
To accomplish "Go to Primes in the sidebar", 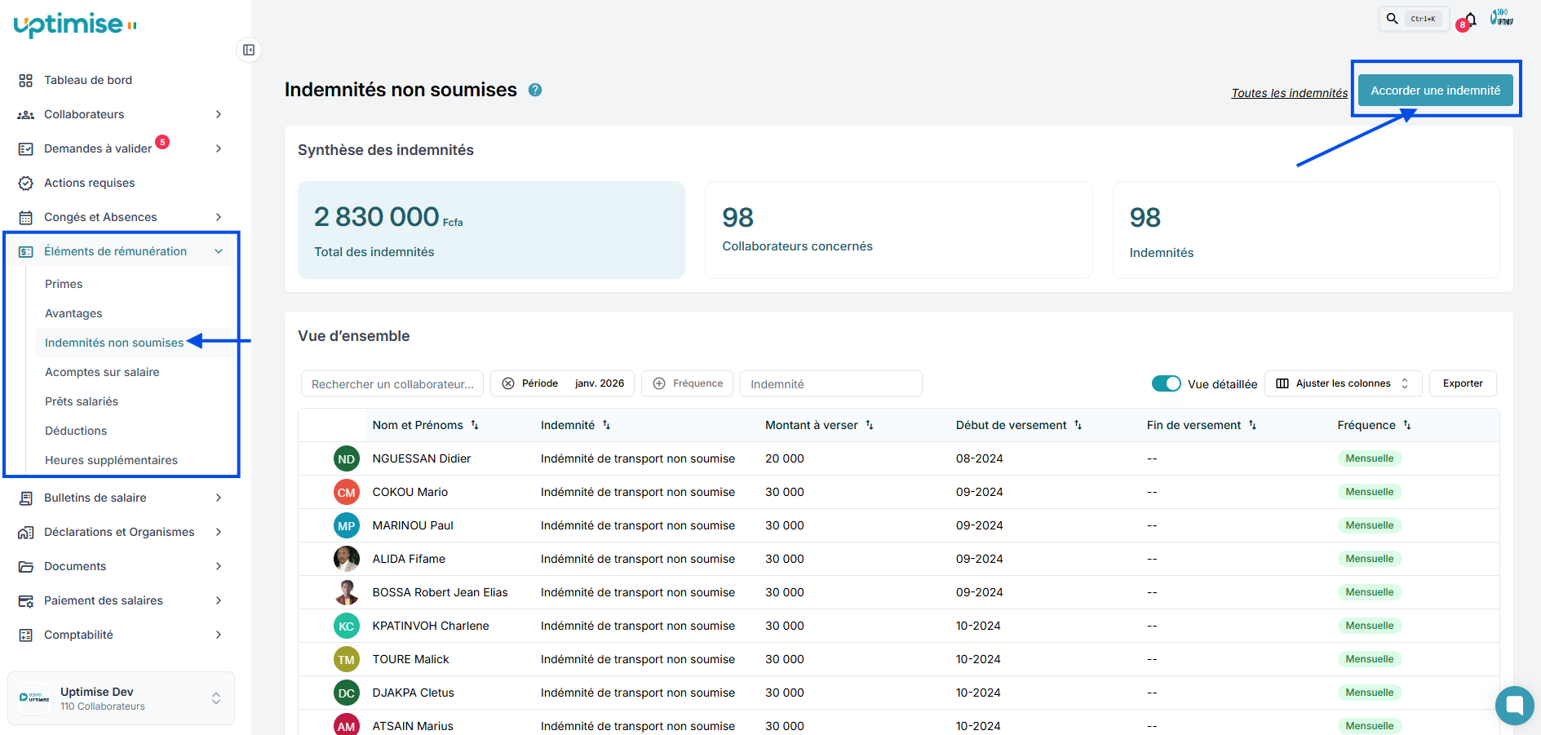I will (x=64, y=284).
